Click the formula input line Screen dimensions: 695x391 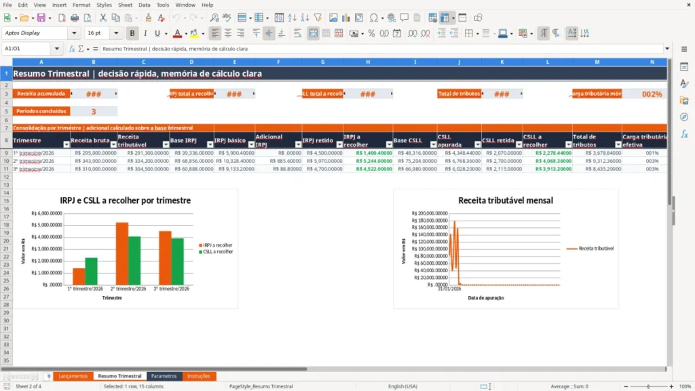(381, 49)
